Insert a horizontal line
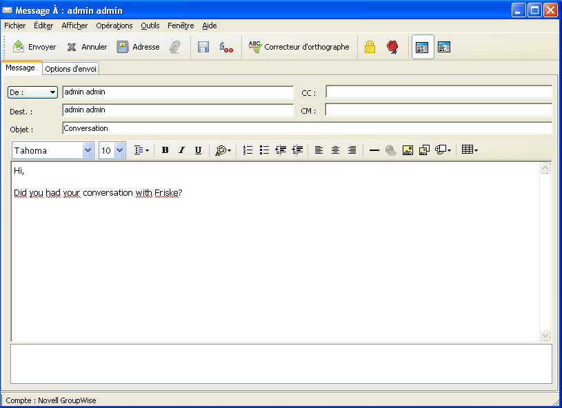 click(374, 150)
